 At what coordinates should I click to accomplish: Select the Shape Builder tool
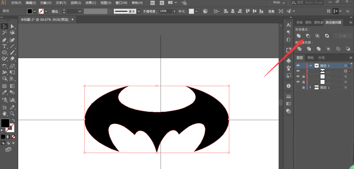click(x=4, y=79)
